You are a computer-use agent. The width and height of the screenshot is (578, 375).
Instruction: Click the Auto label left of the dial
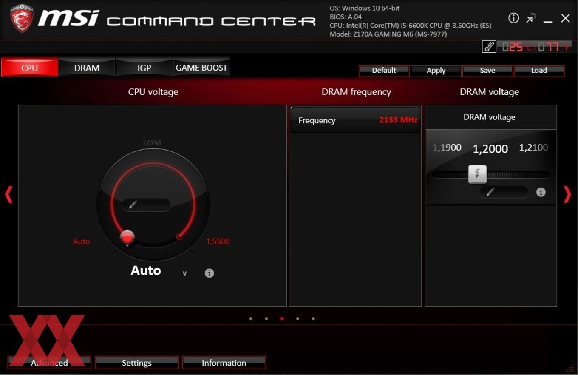[x=82, y=241]
